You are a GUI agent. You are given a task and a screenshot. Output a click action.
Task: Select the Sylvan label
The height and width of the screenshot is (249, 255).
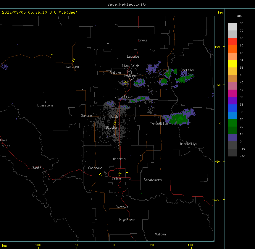click(115, 72)
